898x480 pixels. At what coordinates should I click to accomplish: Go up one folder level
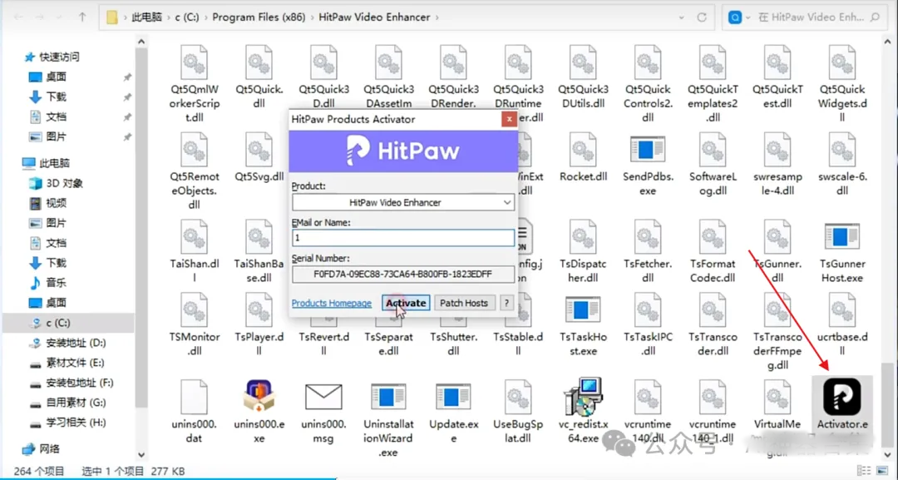point(81,17)
